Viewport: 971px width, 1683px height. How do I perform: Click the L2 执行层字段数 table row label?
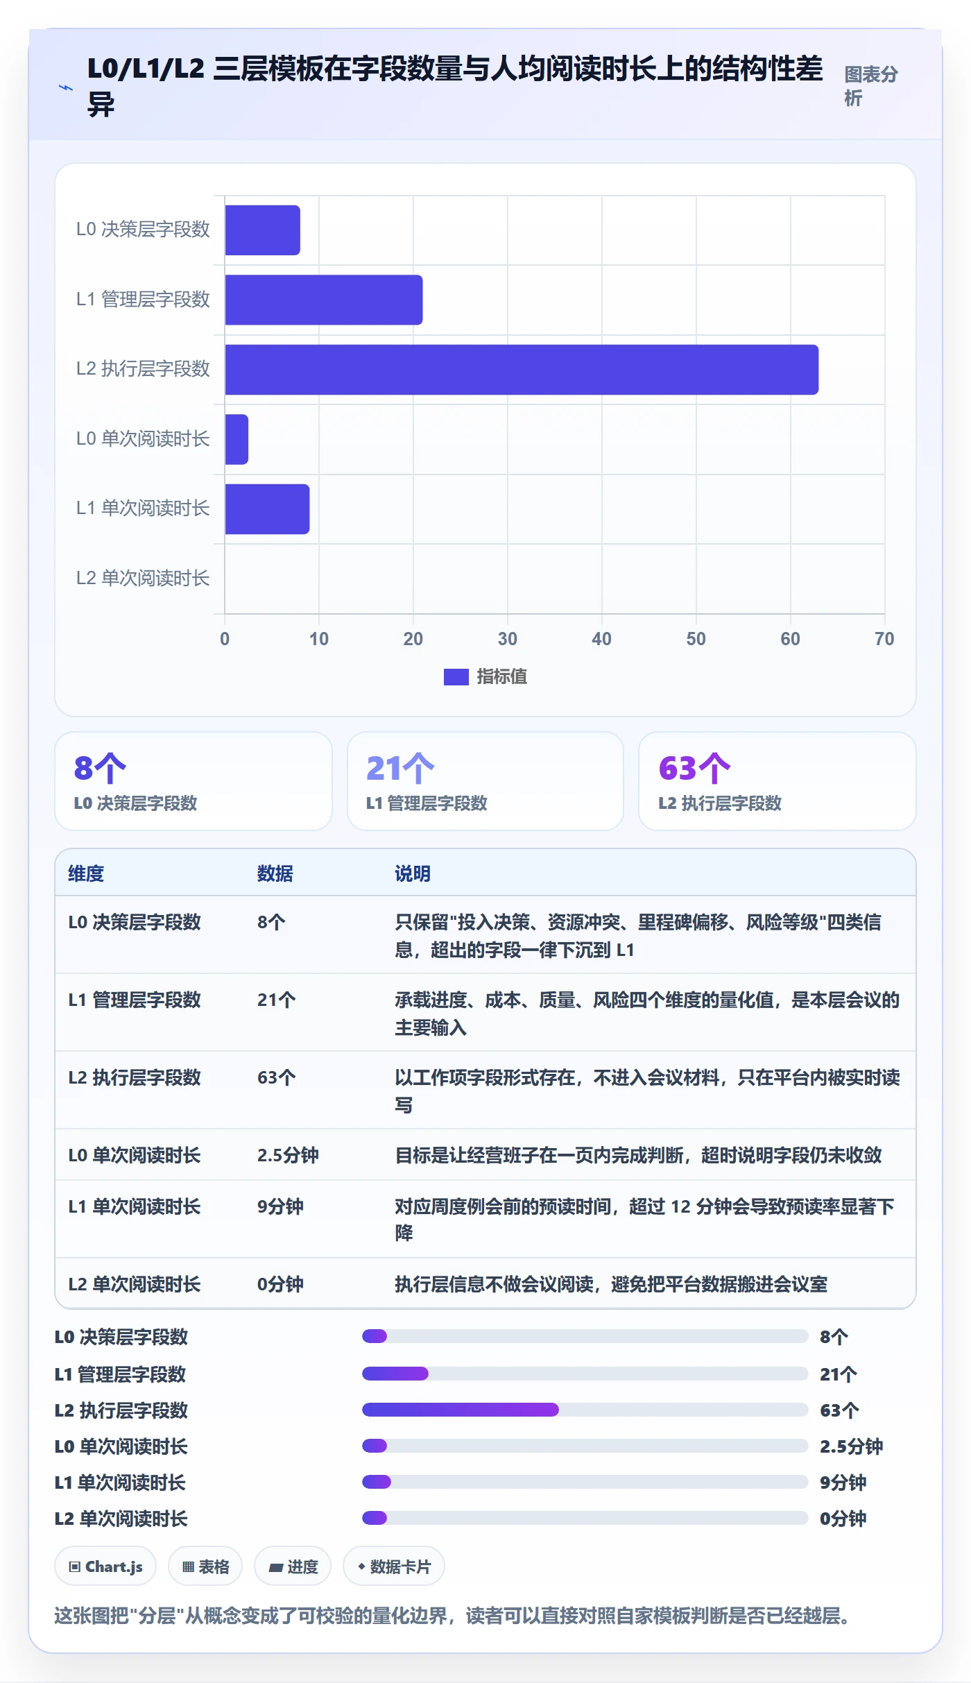pos(135,1077)
